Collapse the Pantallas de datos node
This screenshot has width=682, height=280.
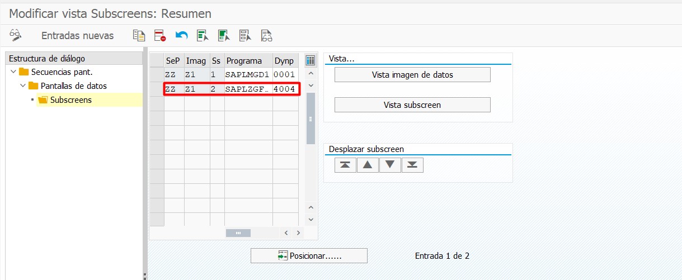23,86
